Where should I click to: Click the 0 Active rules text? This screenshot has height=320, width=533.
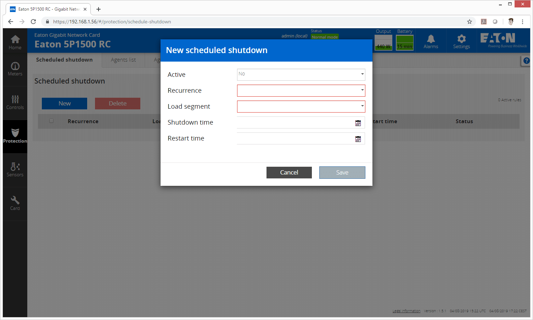(x=510, y=100)
